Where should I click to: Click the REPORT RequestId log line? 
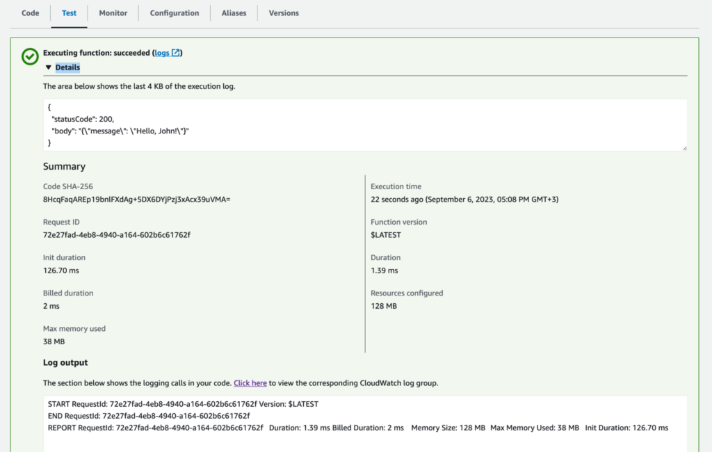[x=358, y=428]
